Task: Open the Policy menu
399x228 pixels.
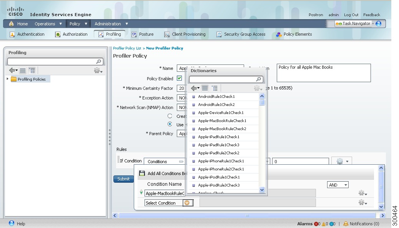Action: click(78, 24)
